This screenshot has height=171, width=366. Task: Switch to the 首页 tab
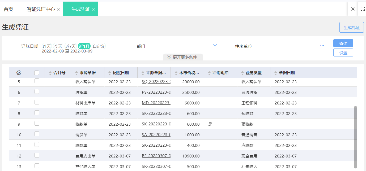coord(8,9)
